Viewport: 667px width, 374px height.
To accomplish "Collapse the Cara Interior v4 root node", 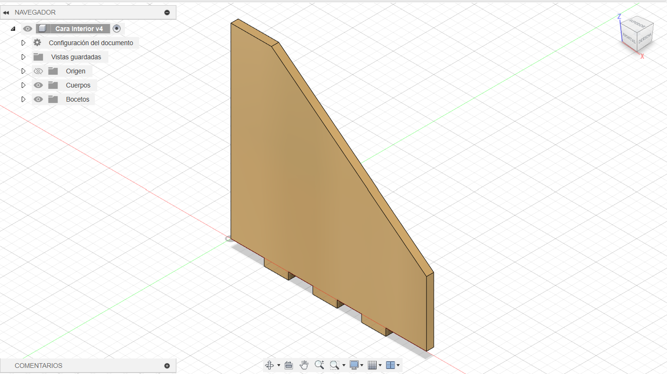I will tap(13, 29).
